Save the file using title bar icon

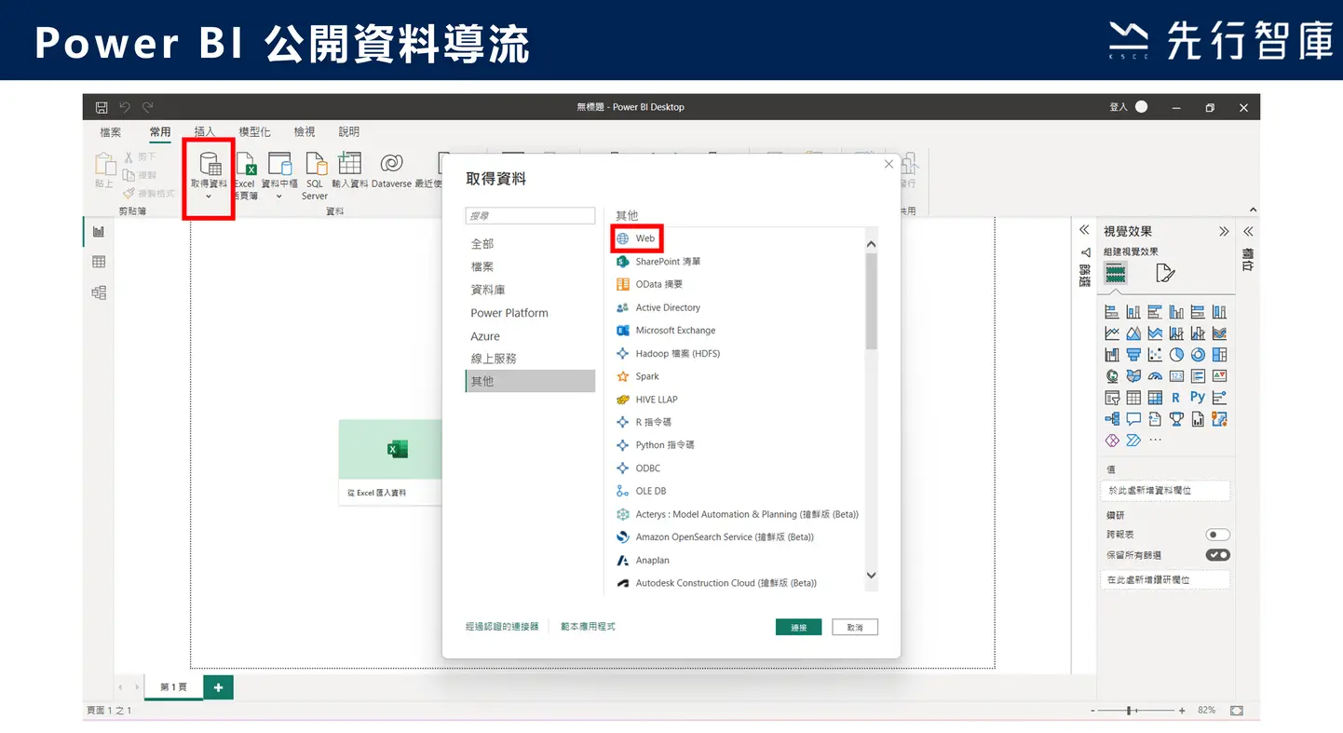click(102, 107)
